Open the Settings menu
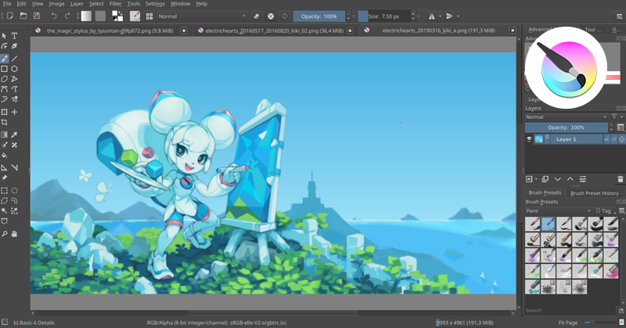The height and width of the screenshot is (328, 626). coord(155,4)
